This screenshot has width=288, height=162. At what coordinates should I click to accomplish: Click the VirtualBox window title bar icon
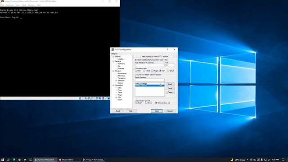click(2, 1)
